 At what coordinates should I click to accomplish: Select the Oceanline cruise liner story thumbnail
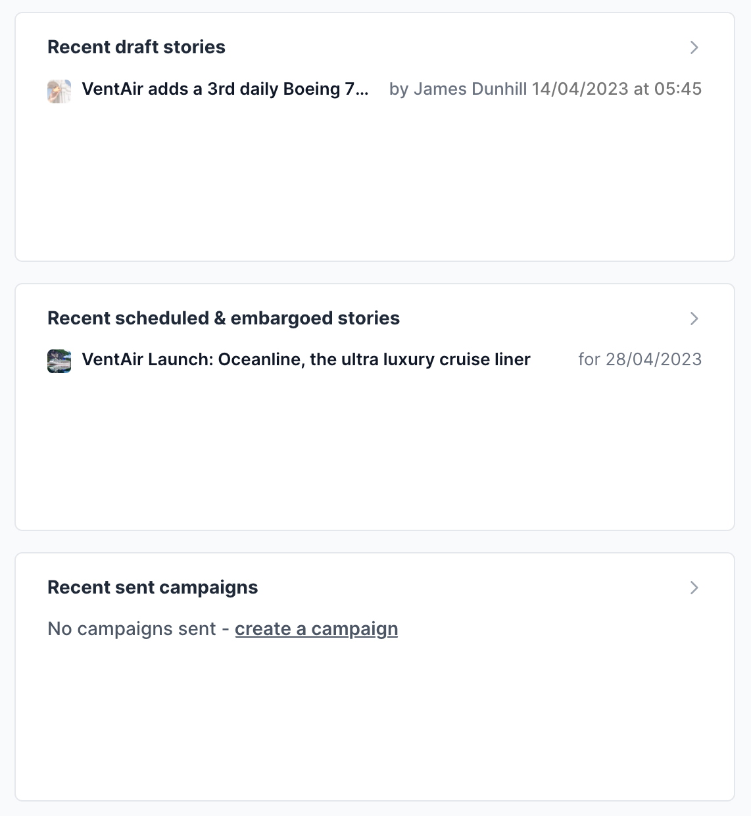coord(59,361)
